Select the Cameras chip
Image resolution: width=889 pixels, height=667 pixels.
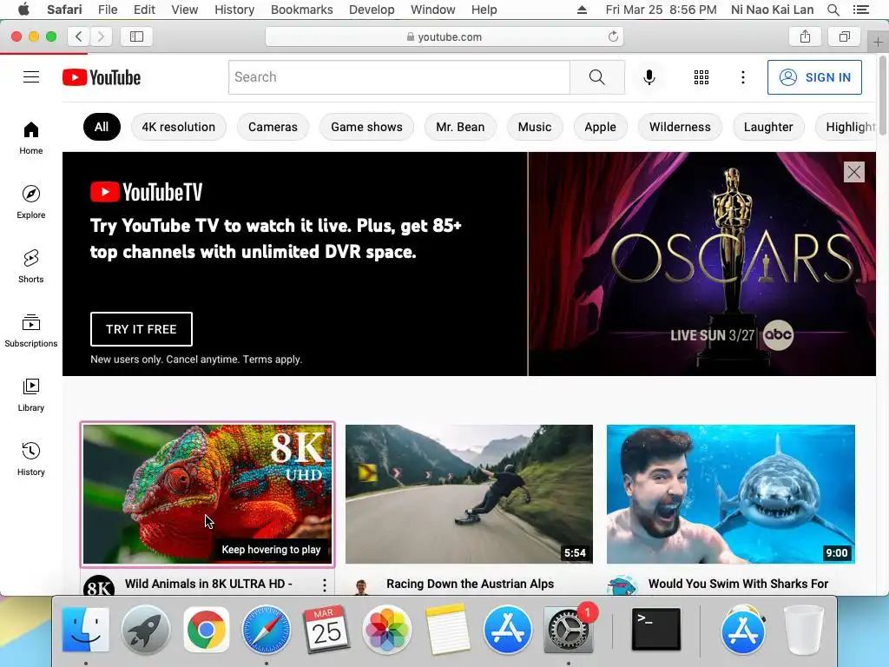tap(273, 127)
